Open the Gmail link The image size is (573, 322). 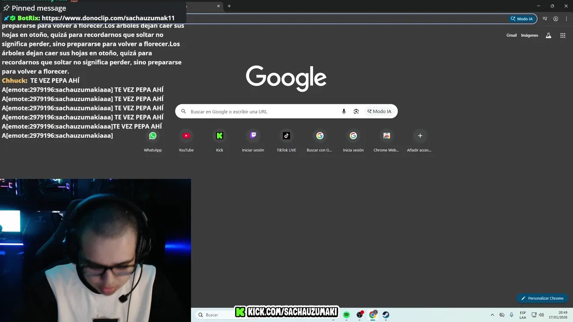tap(511, 35)
